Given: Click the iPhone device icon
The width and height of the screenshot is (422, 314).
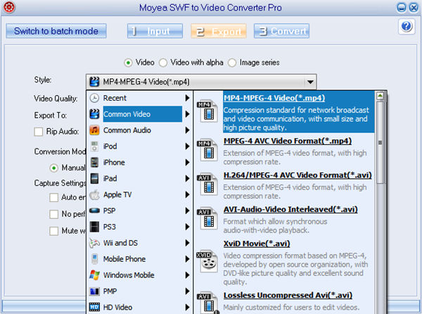Looking at the screenshot, I should pos(94,163).
